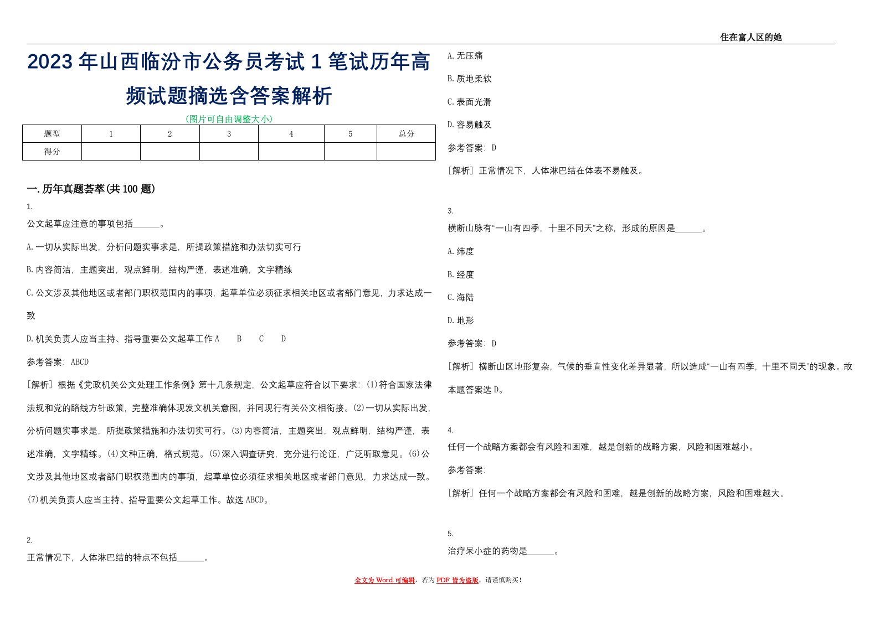
Task: Click the empty score cell under 总分
Action: pyautogui.click(x=406, y=152)
